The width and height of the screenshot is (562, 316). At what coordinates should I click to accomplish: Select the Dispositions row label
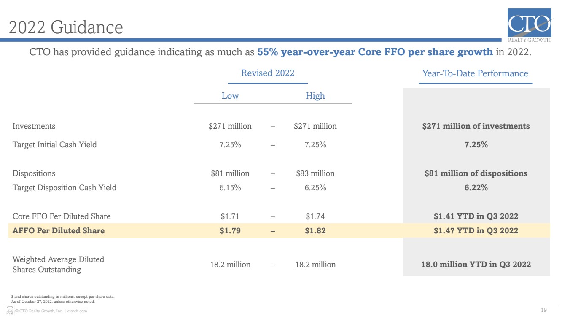[x=34, y=173]
